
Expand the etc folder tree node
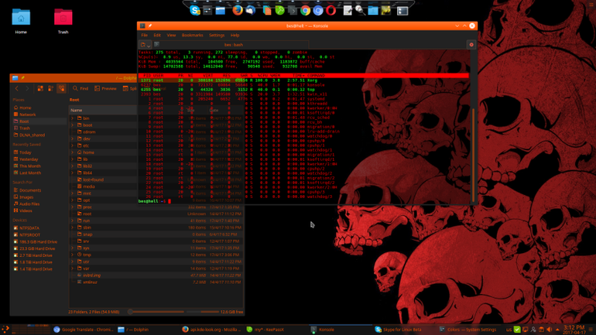click(73, 146)
